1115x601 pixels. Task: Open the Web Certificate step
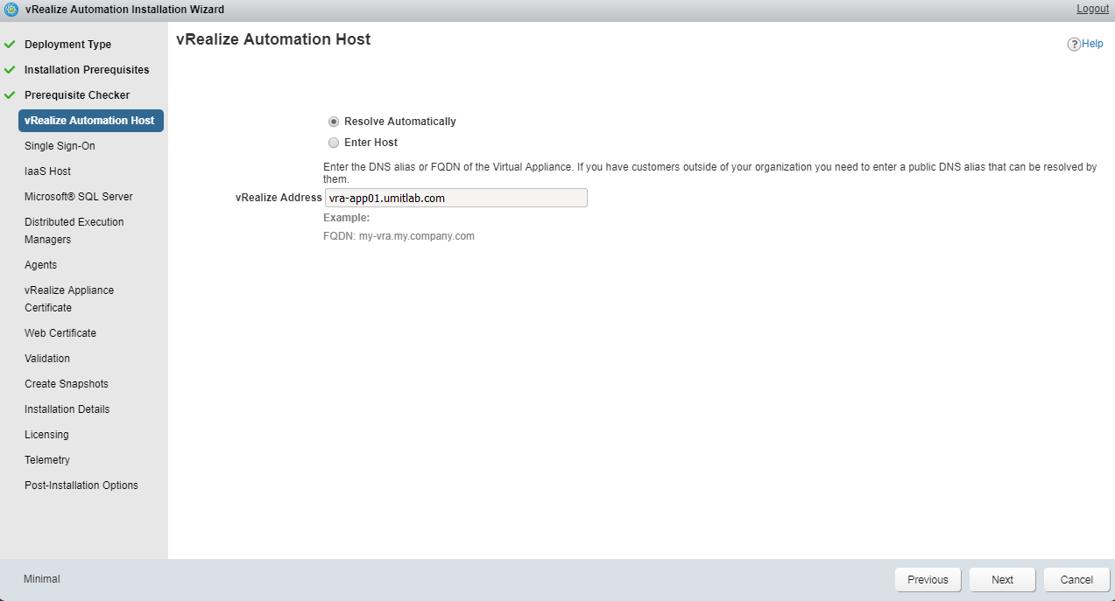(60, 333)
